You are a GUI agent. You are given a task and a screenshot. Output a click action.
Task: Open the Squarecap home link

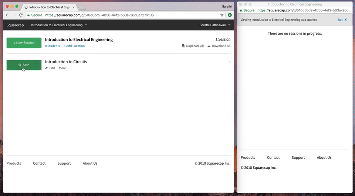[x=15, y=25]
